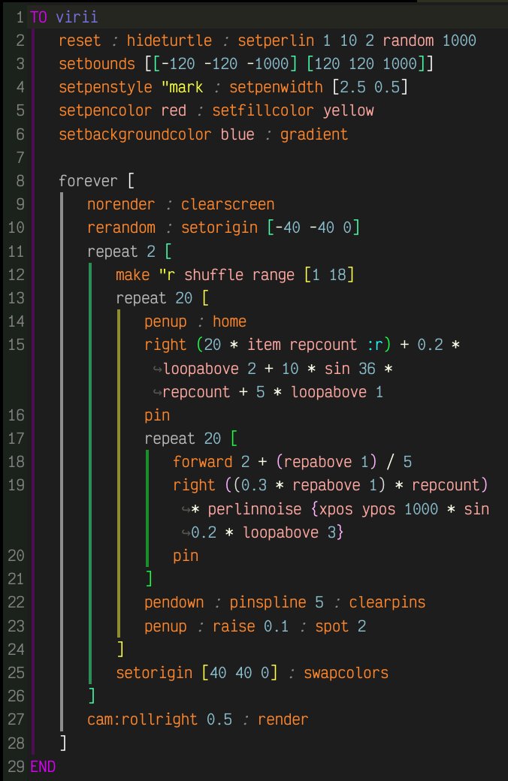This screenshot has width=508, height=781.
Task: Click the closing bracket on line 21
Action: (x=149, y=579)
